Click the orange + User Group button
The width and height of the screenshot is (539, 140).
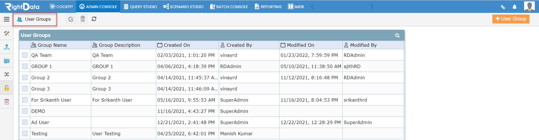point(511,19)
